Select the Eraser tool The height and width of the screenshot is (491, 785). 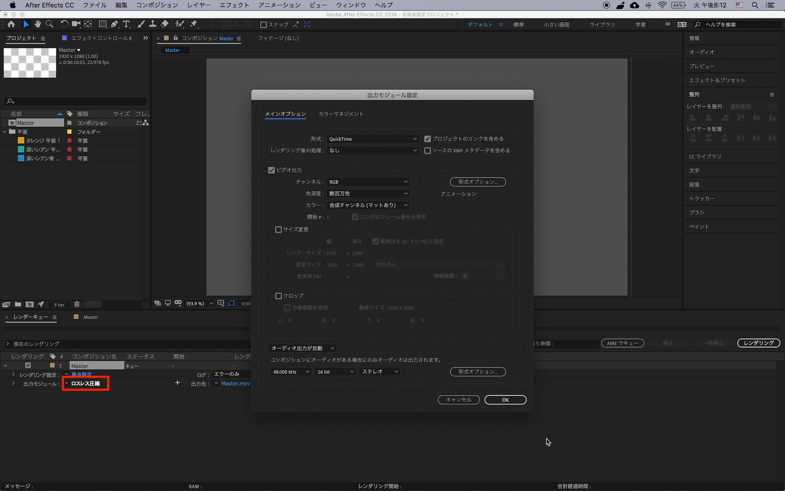pos(165,24)
